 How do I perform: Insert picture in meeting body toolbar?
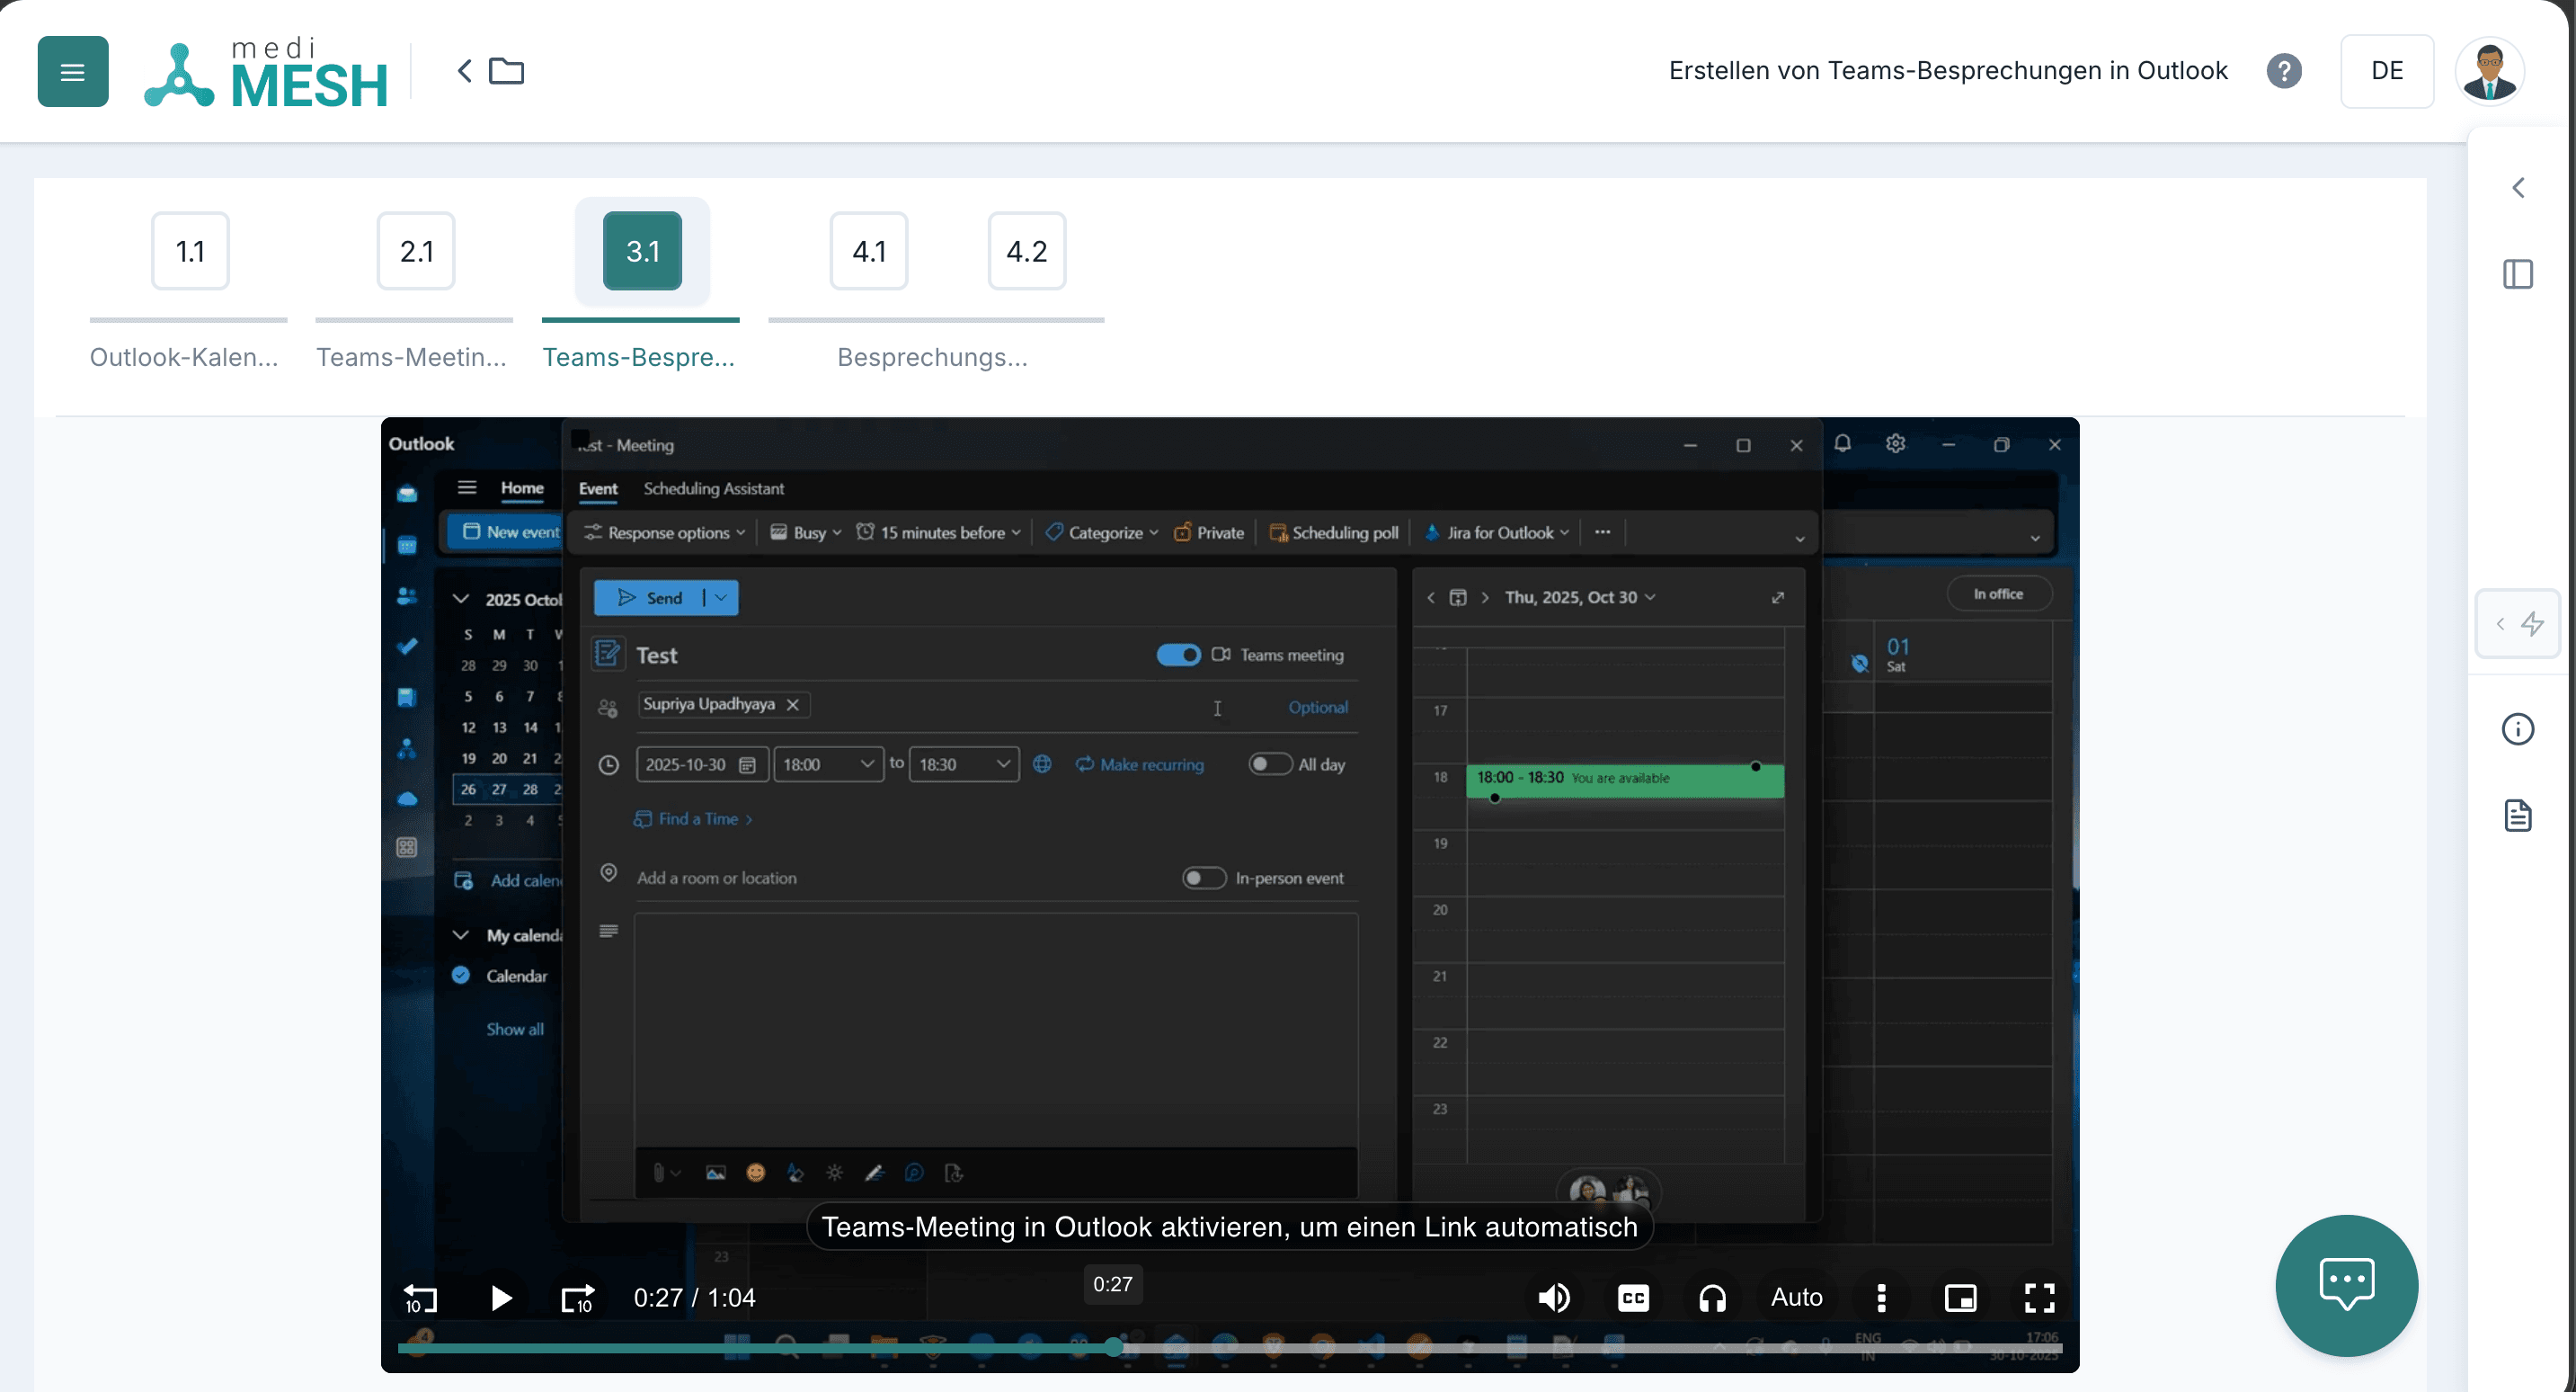[x=715, y=1173]
